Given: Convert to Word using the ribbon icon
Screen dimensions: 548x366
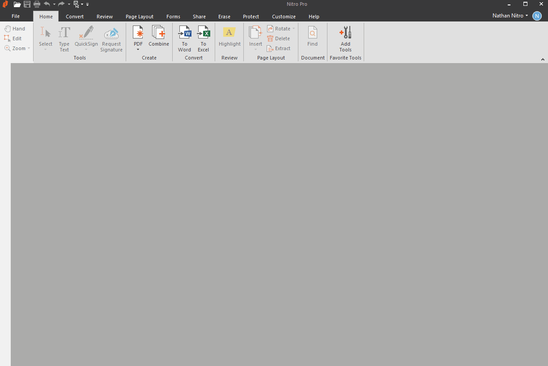Looking at the screenshot, I should click(x=184, y=33).
